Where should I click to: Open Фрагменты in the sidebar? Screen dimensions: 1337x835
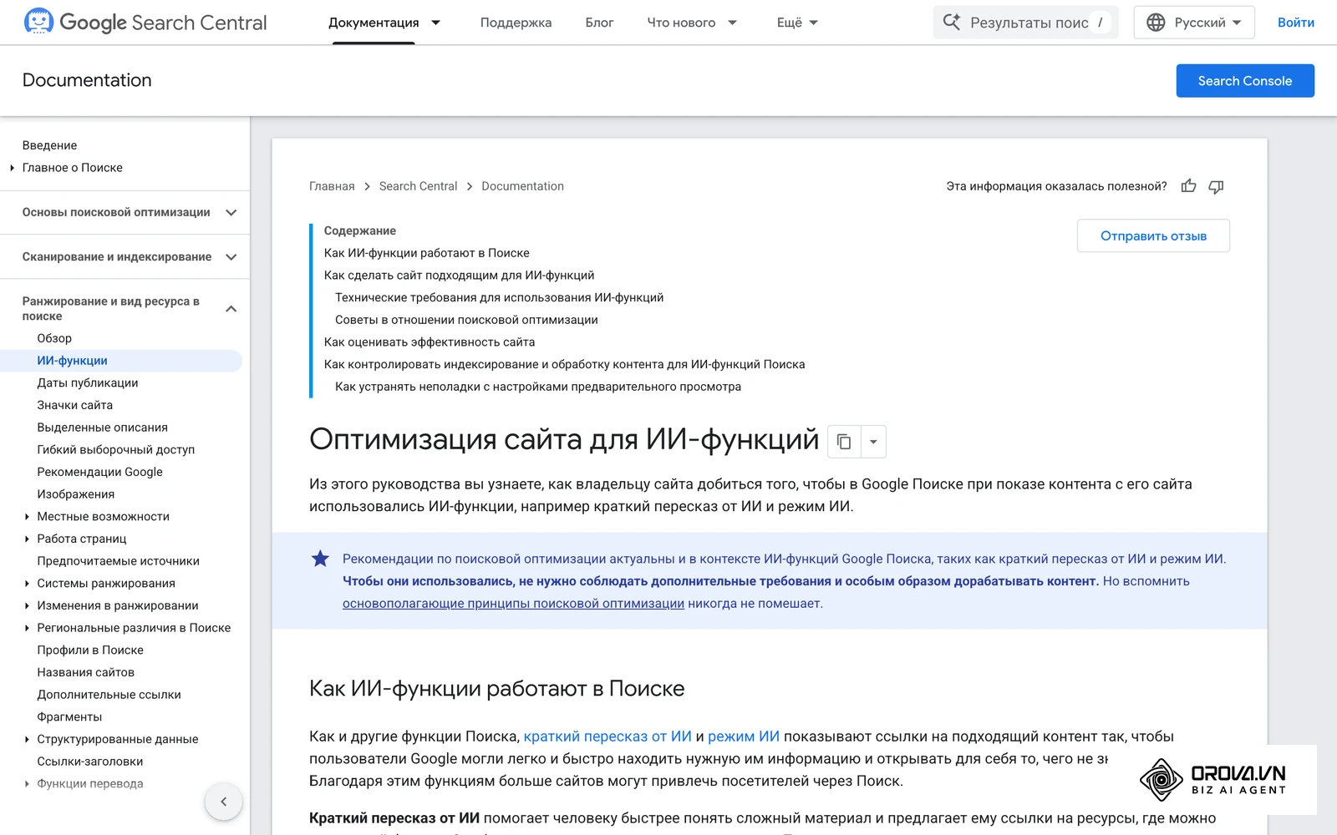tap(69, 717)
